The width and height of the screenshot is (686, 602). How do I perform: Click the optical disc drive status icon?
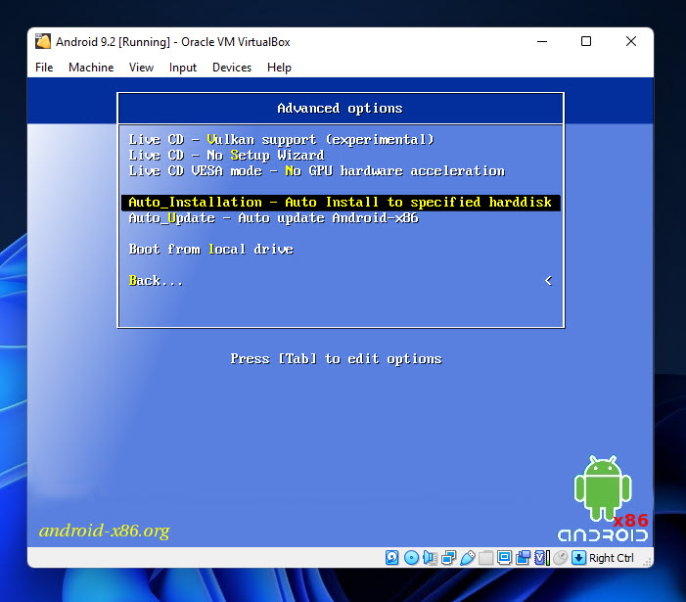pyautogui.click(x=411, y=558)
